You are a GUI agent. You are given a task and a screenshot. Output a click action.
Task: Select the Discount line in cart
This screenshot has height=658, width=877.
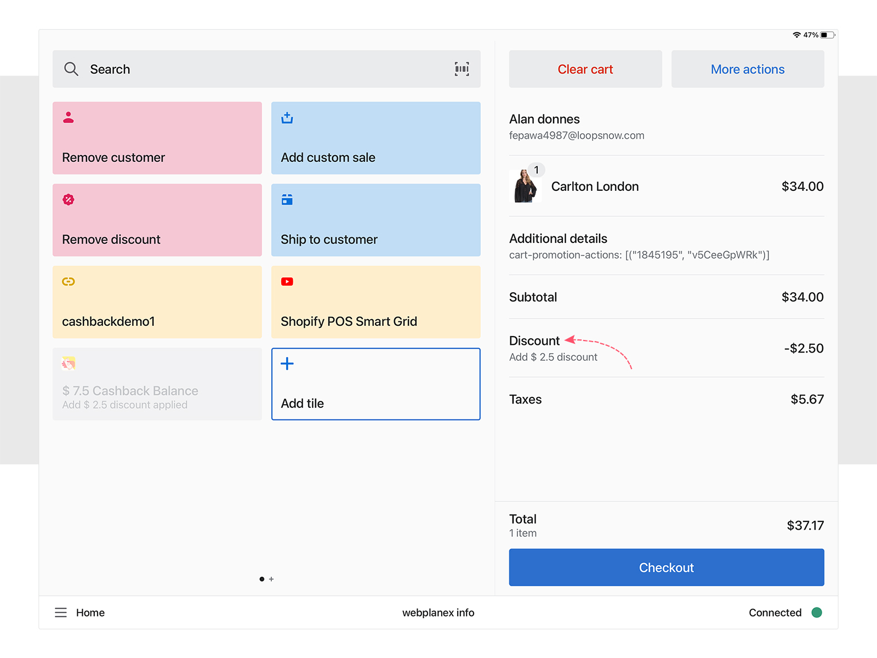pos(666,348)
